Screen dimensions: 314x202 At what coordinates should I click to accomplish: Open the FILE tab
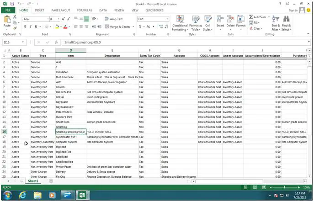[x=8, y=10]
